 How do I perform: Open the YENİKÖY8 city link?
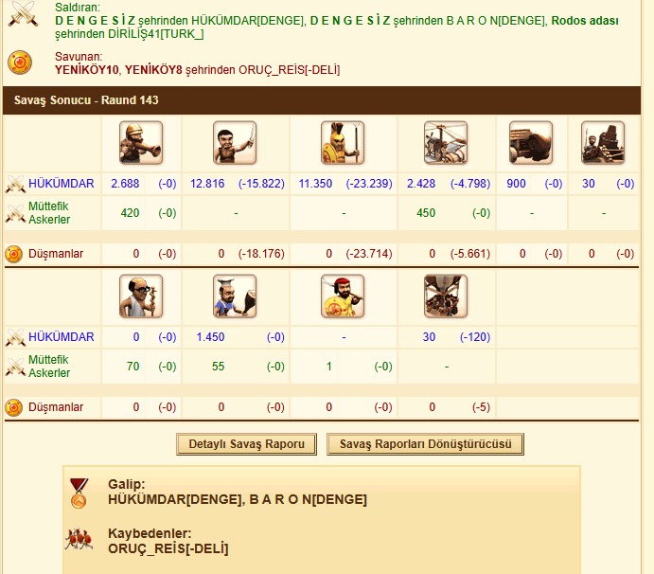point(153,70)
